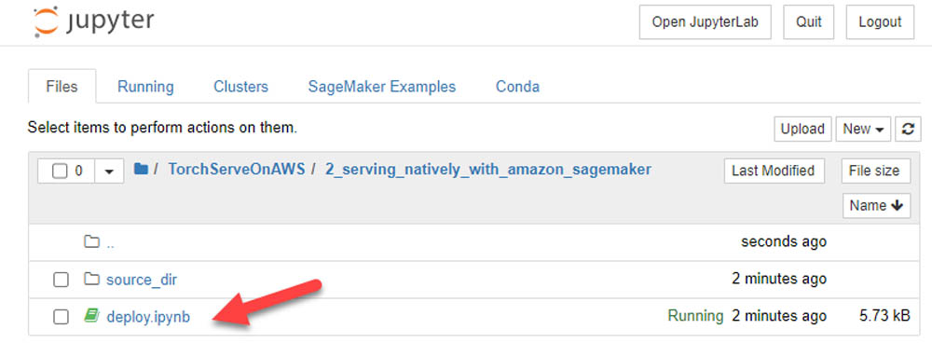932x343 pixels.
Task: Check the deploy.ipynb checkbox
Action: point(61,317)
